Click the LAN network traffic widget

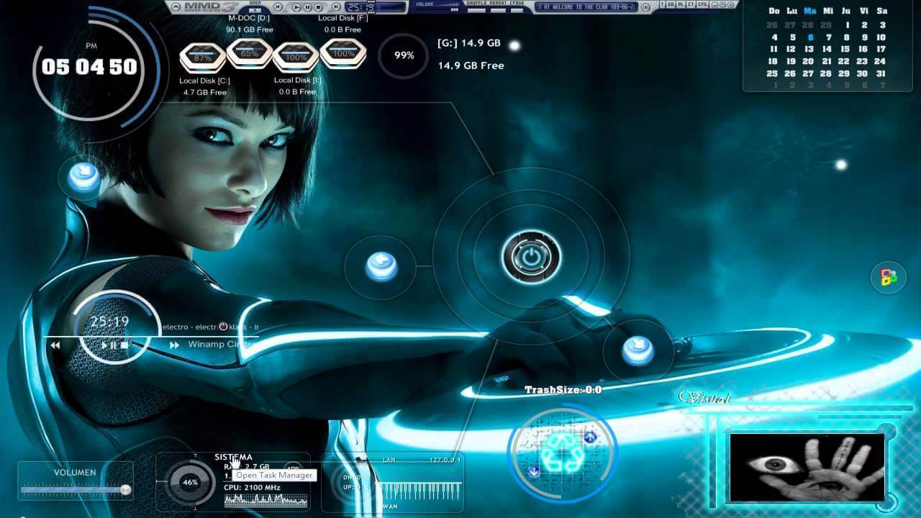[x=393, y=482]
